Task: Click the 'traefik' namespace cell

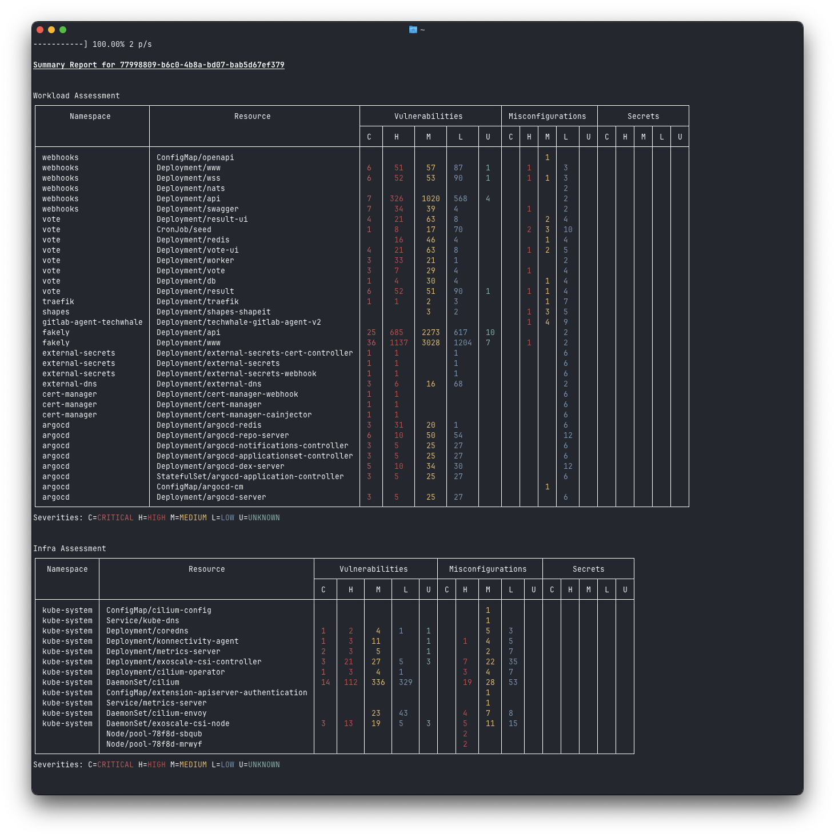Action: 58,302
